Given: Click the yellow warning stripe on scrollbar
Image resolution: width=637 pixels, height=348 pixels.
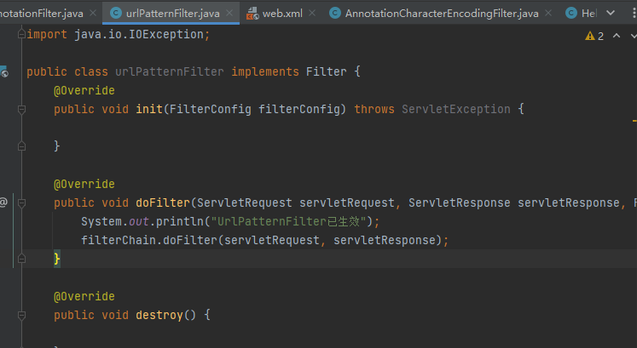Looking at the screenshot, I should coord(634,122).
